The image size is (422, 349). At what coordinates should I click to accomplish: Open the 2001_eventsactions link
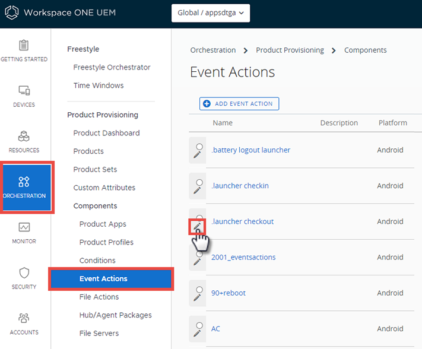pos(243,258)
